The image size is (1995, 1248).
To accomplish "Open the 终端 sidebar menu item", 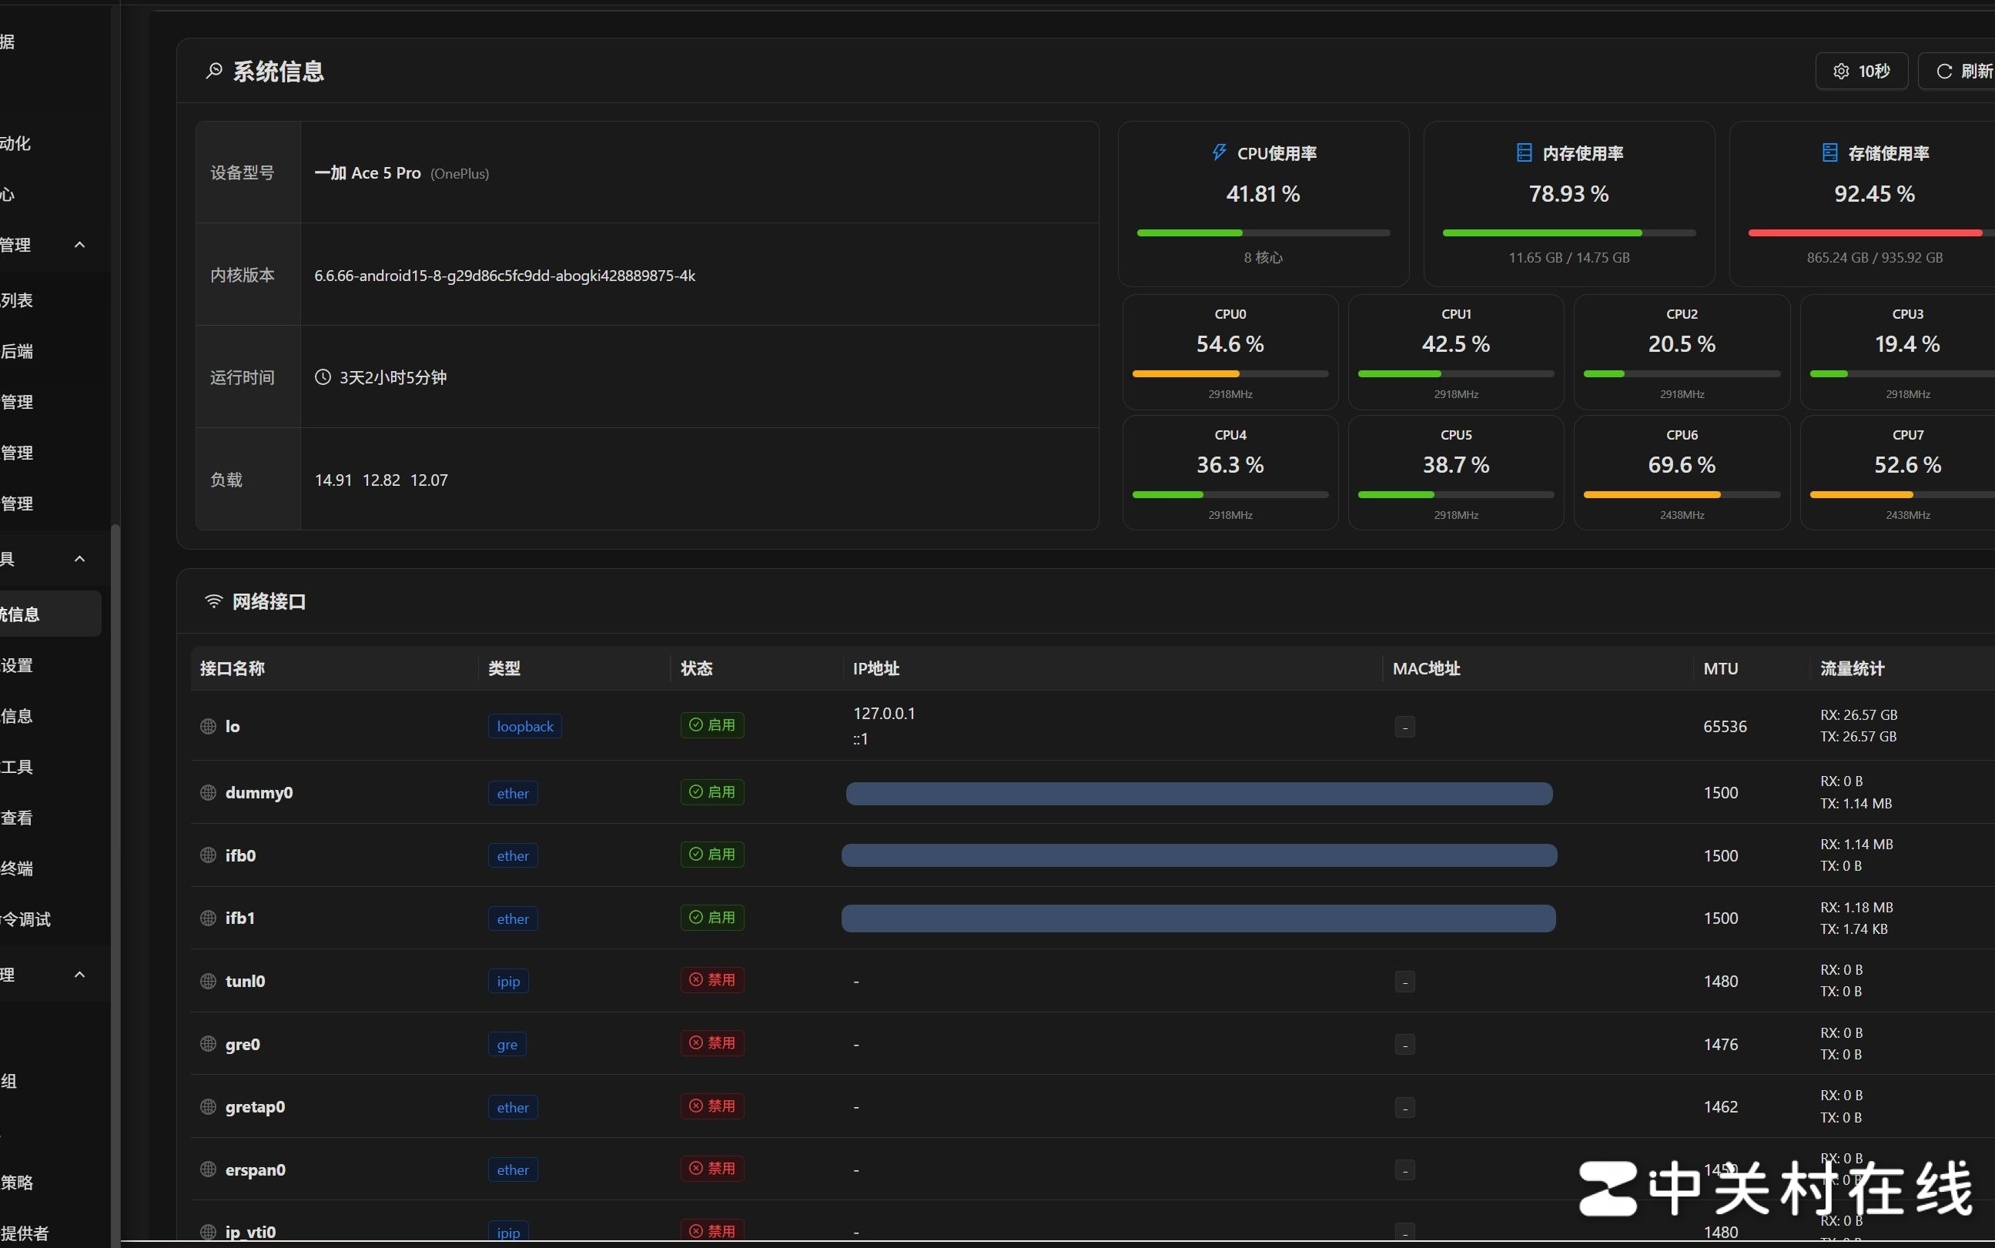I will pos(18,868).
